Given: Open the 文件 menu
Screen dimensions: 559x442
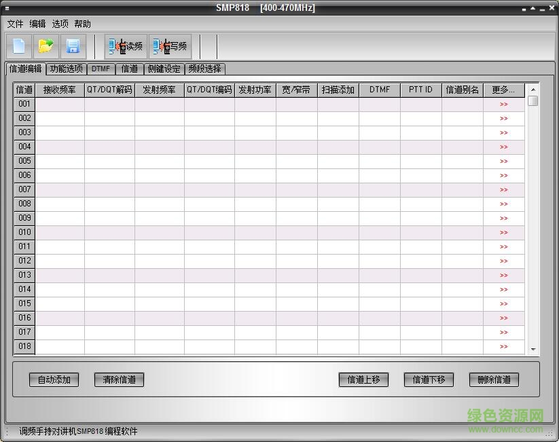Looking at the screenshot, I should [x=16, y=24].
